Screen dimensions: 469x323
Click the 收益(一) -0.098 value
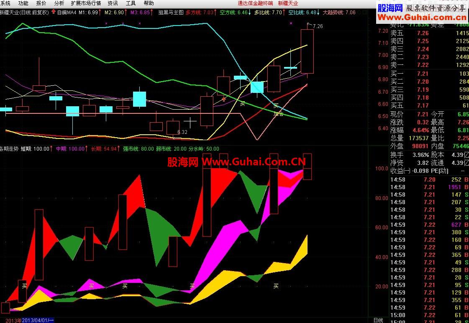pyautogui.click(x=420, y=171)
